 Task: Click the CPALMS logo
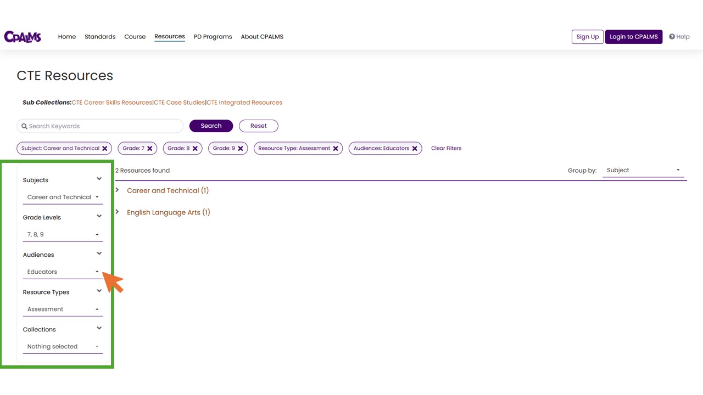23,36
